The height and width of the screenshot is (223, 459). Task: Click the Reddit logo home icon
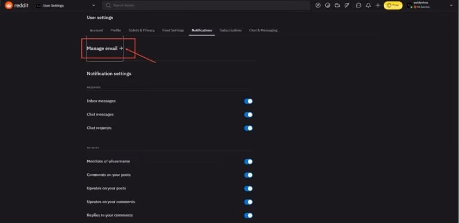click(9, 5)
